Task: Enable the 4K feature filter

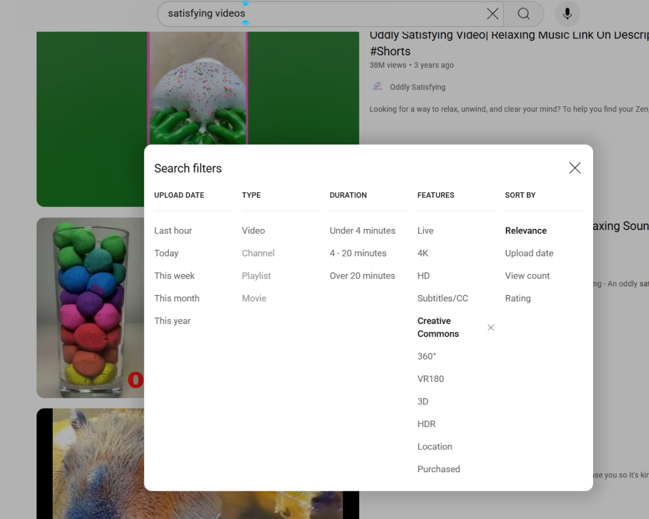Action: pos(423,253)
